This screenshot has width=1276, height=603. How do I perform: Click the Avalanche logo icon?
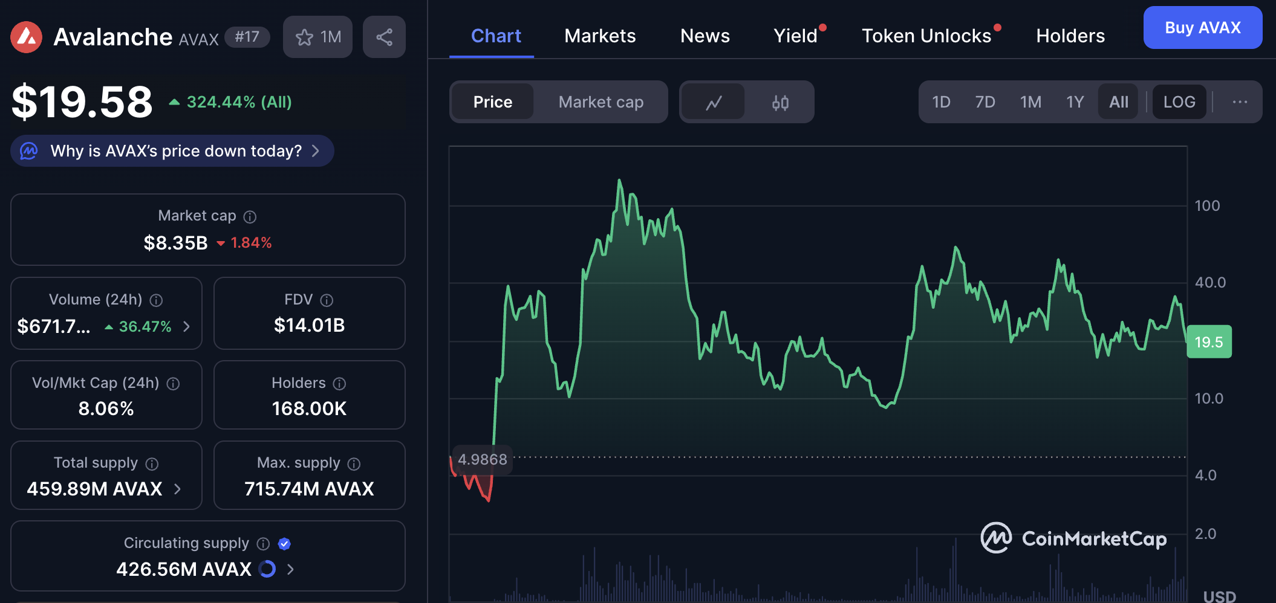27,37
